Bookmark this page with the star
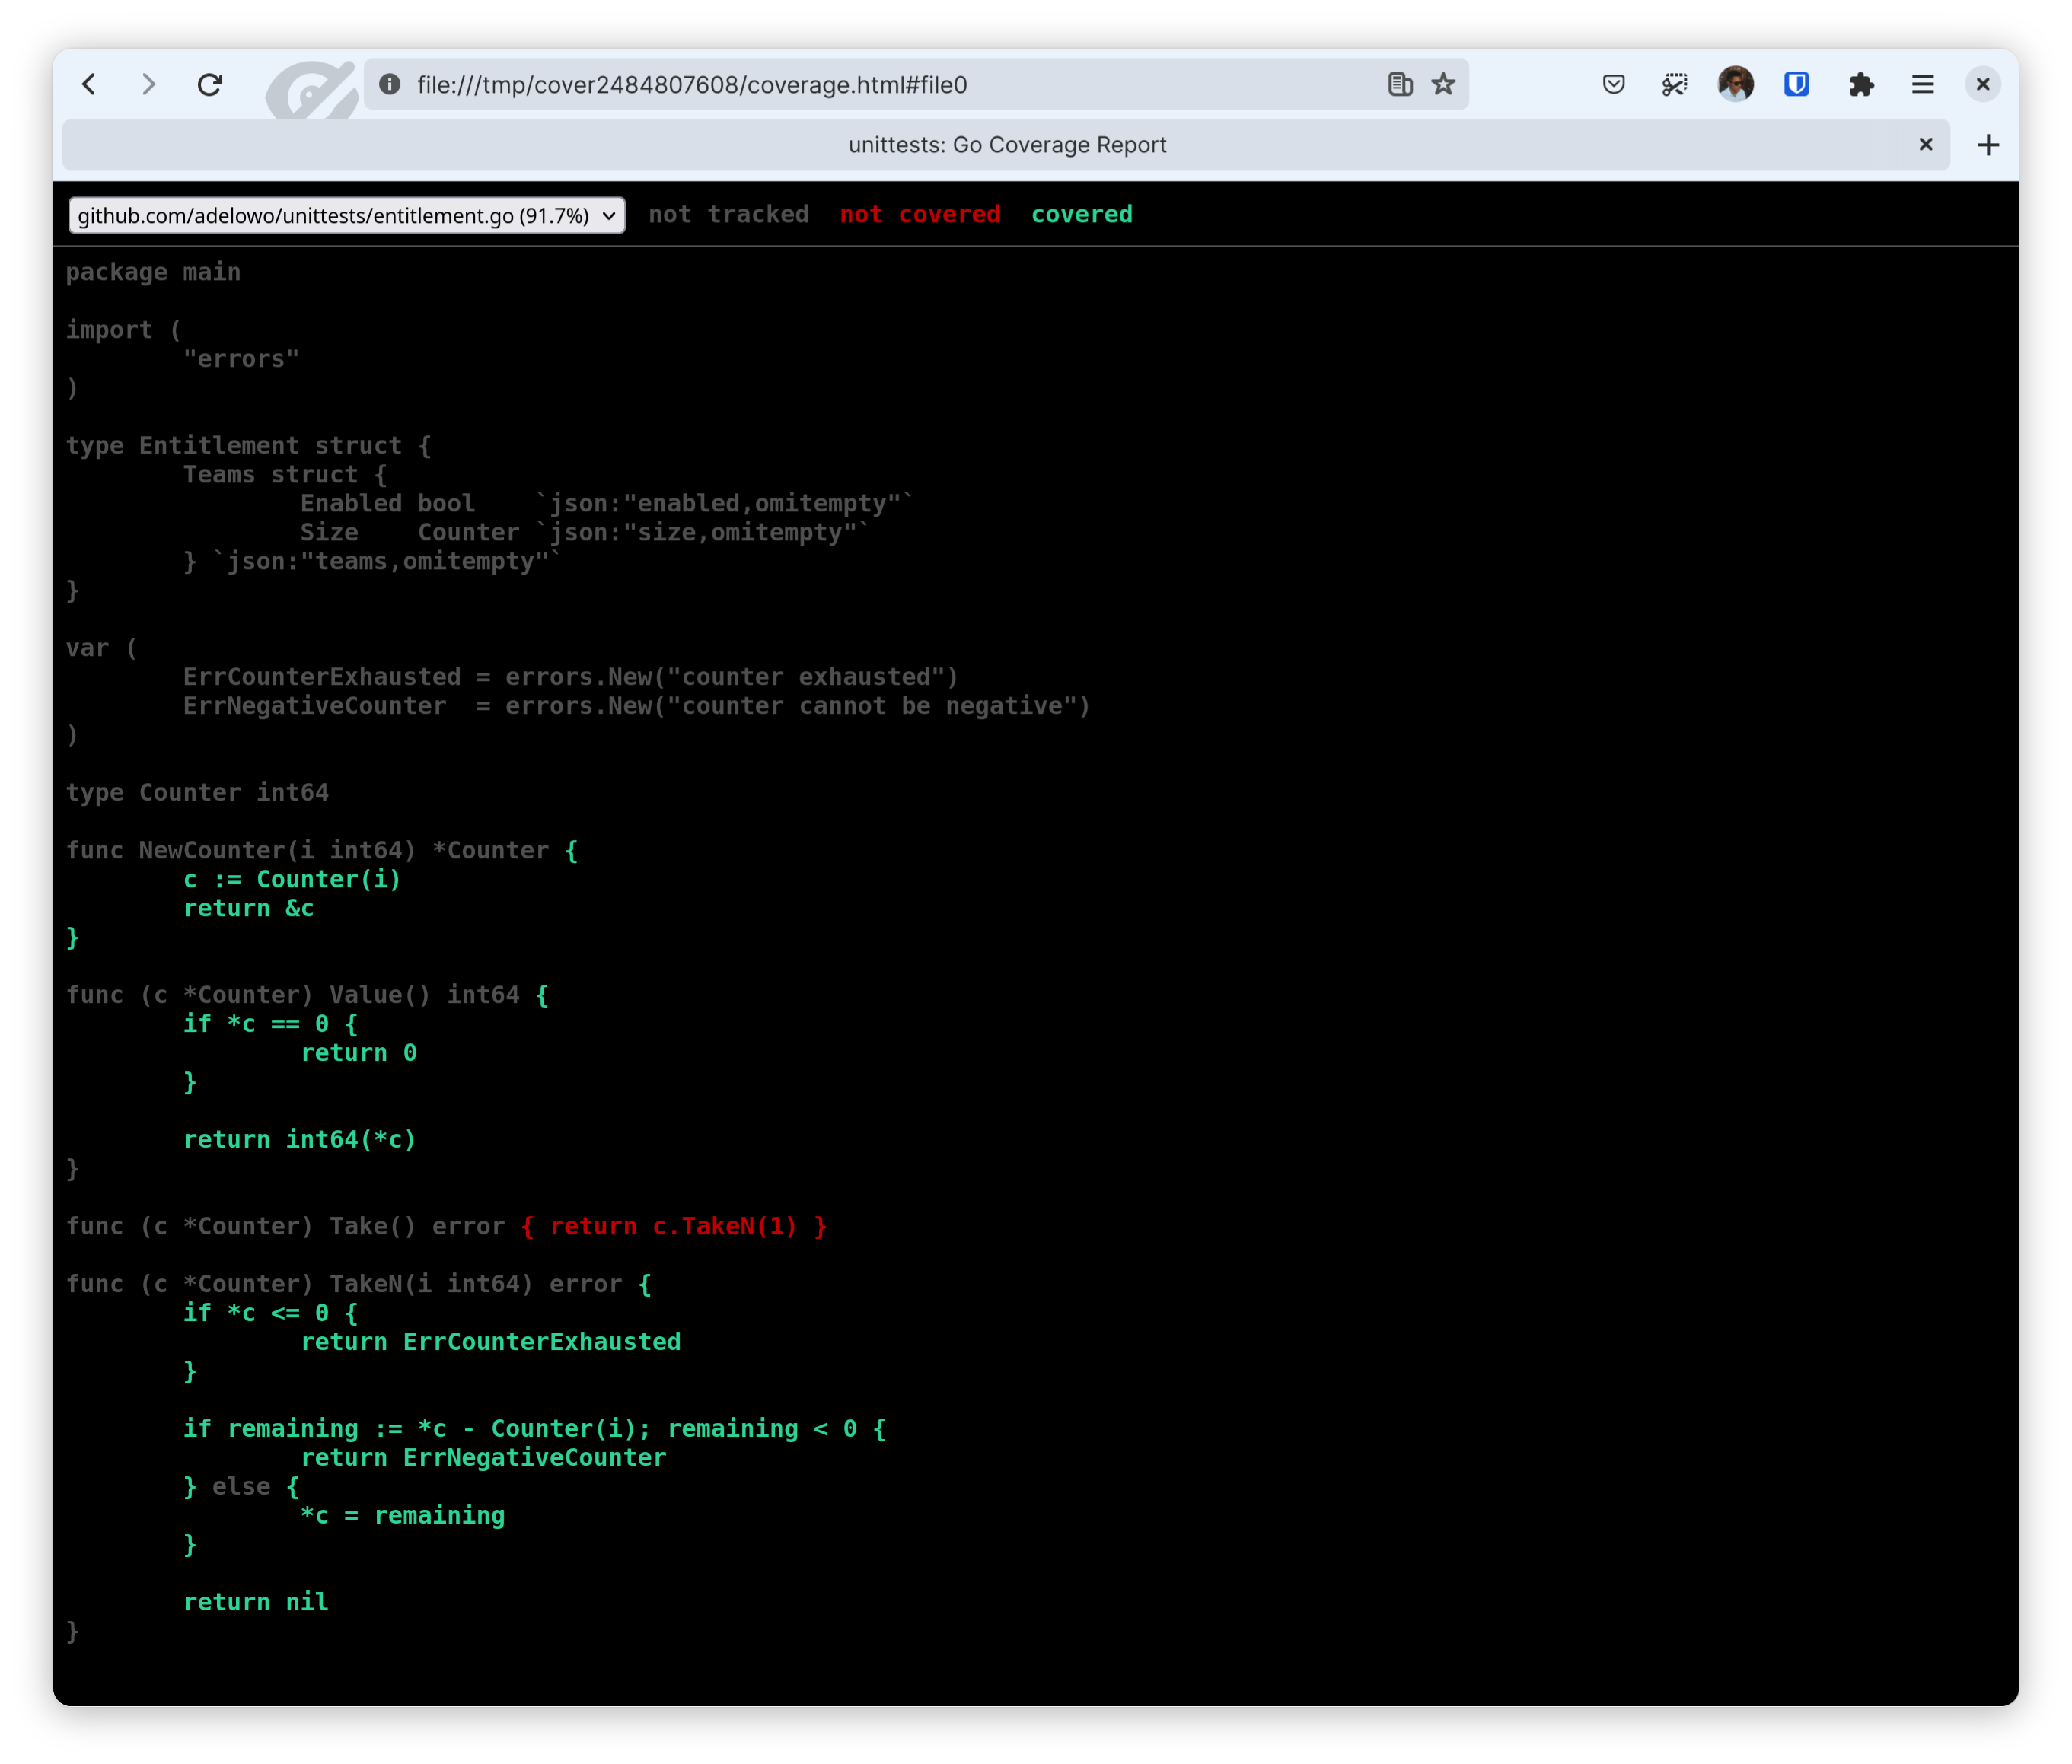The image size is (2072, 1764). coord(1443,84)
